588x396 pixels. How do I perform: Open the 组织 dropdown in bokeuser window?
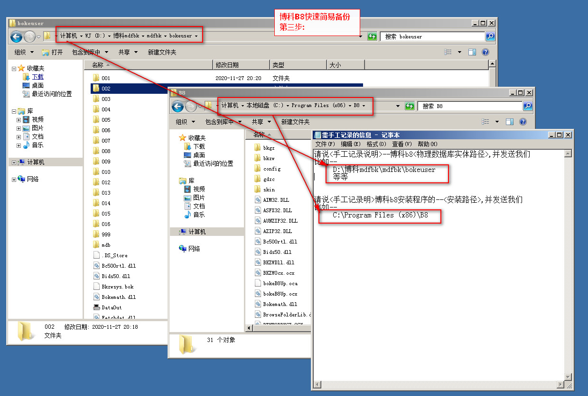coord(24,52)
